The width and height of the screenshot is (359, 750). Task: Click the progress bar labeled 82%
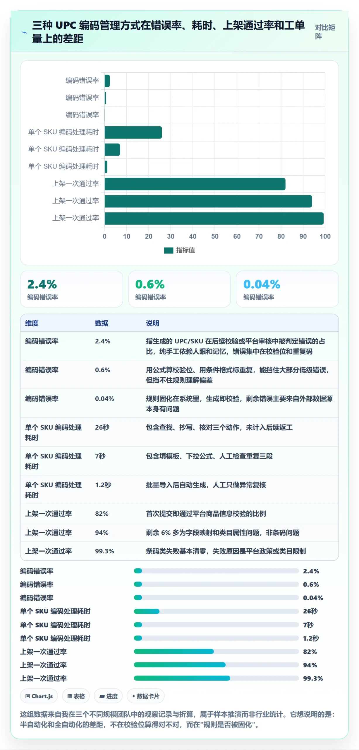[216, 652]
